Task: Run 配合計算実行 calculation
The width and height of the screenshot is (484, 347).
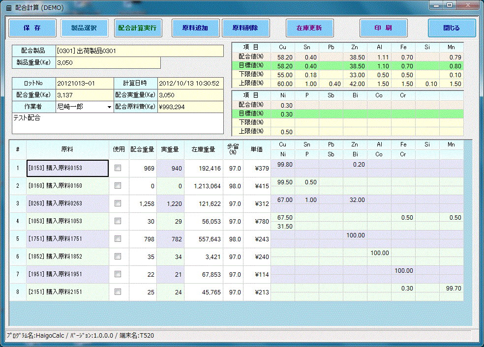Action: click(138, 28)
